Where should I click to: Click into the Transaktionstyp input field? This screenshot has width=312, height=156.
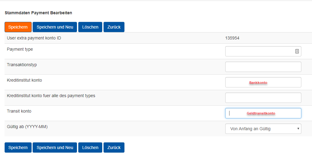[263, 67]
